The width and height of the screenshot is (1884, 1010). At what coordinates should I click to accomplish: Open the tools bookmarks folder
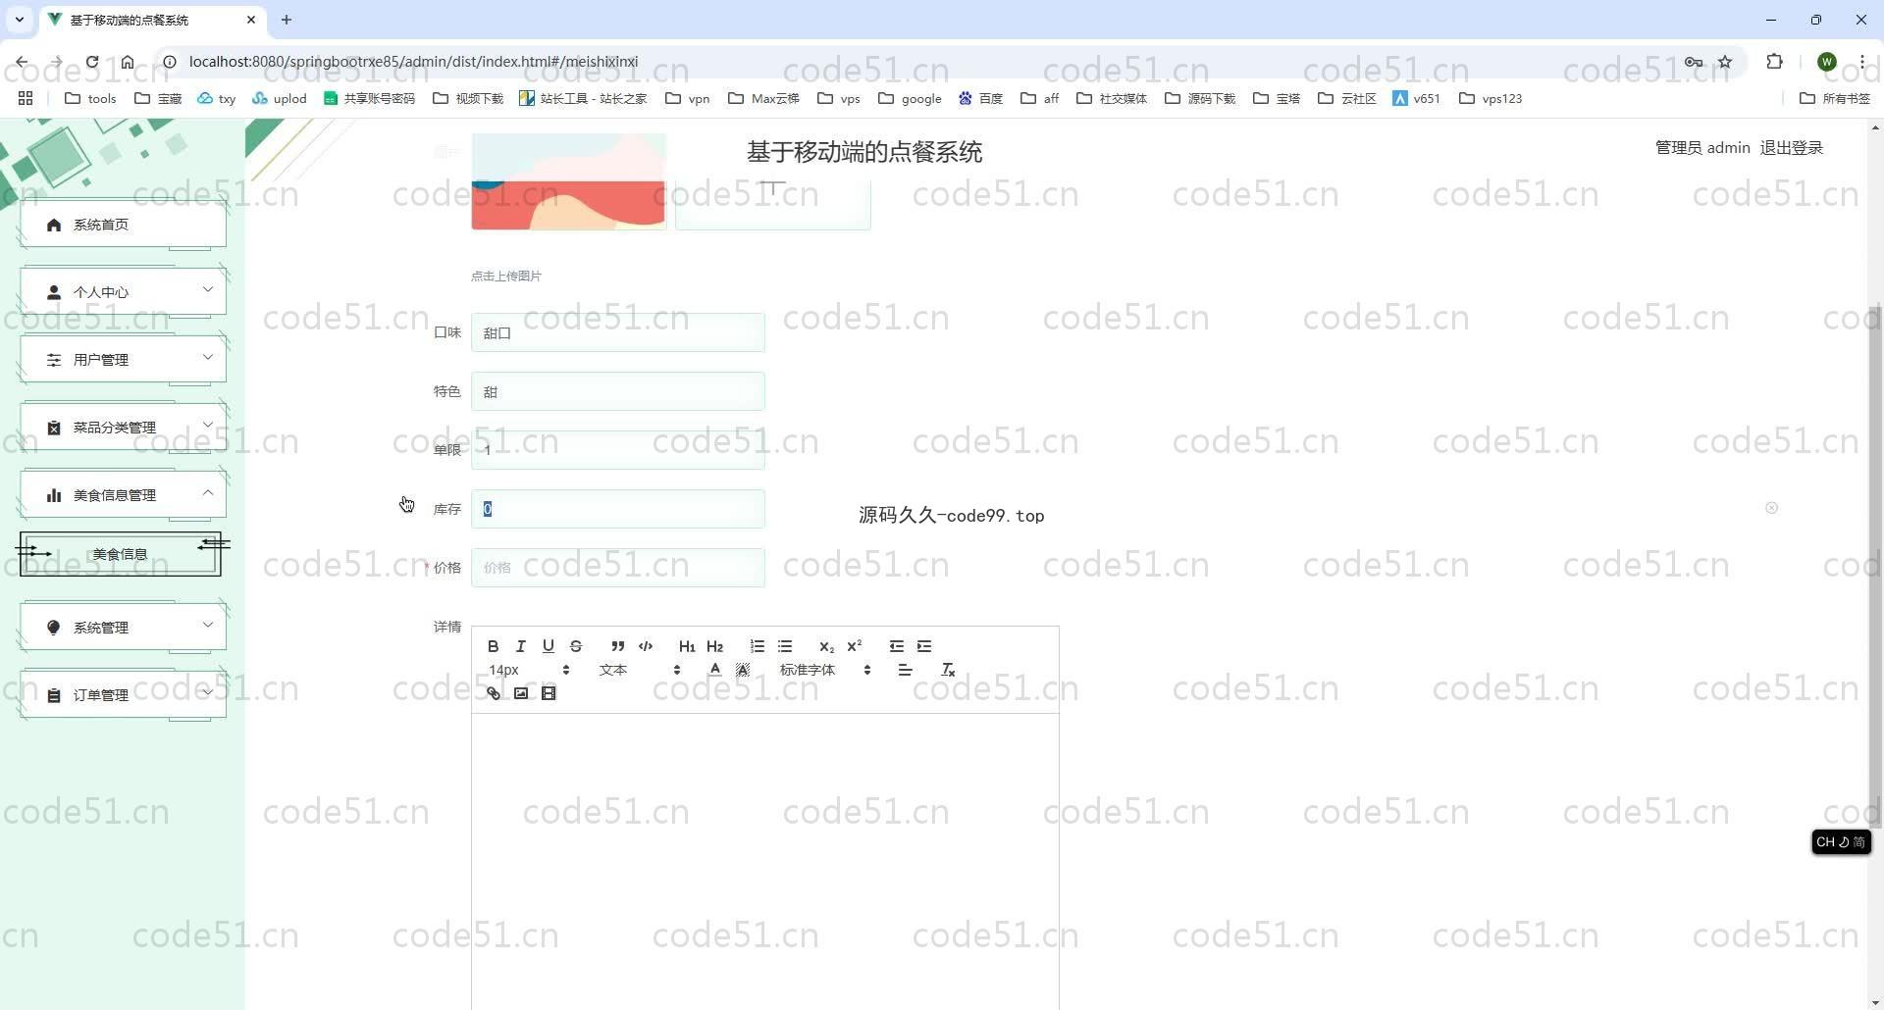[90, 98]
